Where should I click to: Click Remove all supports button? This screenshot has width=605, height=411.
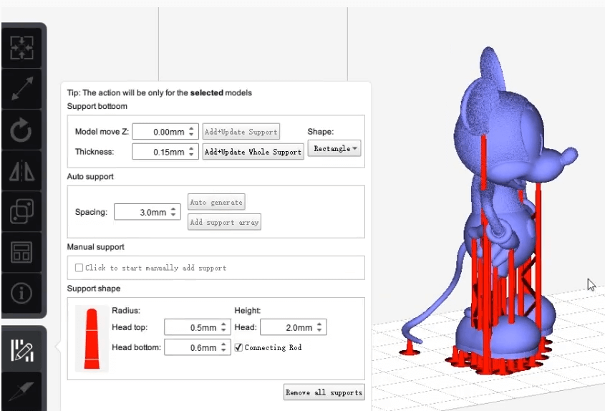click(324, 392)
